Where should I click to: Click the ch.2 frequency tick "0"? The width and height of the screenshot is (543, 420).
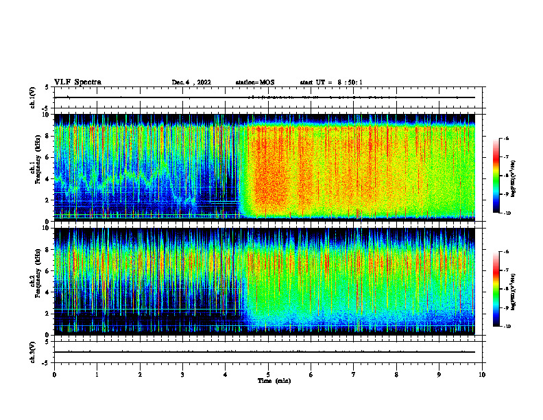48,335
